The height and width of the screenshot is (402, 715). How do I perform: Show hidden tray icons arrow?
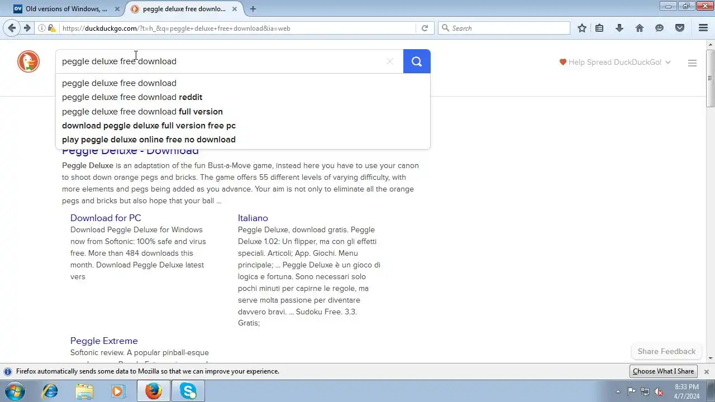[618, 391]
